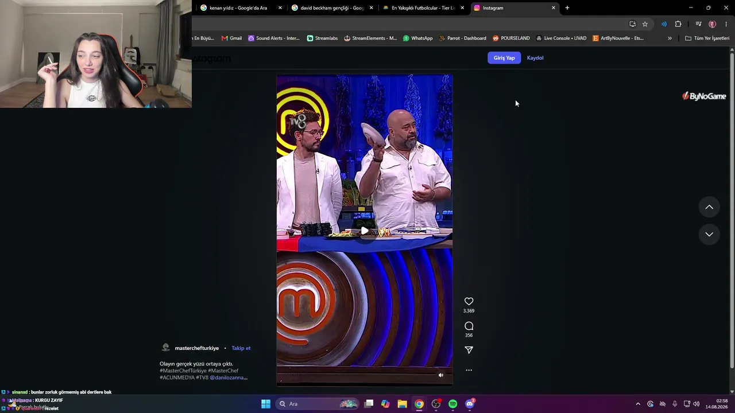The width and height of the screenshot is (735, 413).
Task: Click the taskbar Ara search box
Action: (318, 404)
